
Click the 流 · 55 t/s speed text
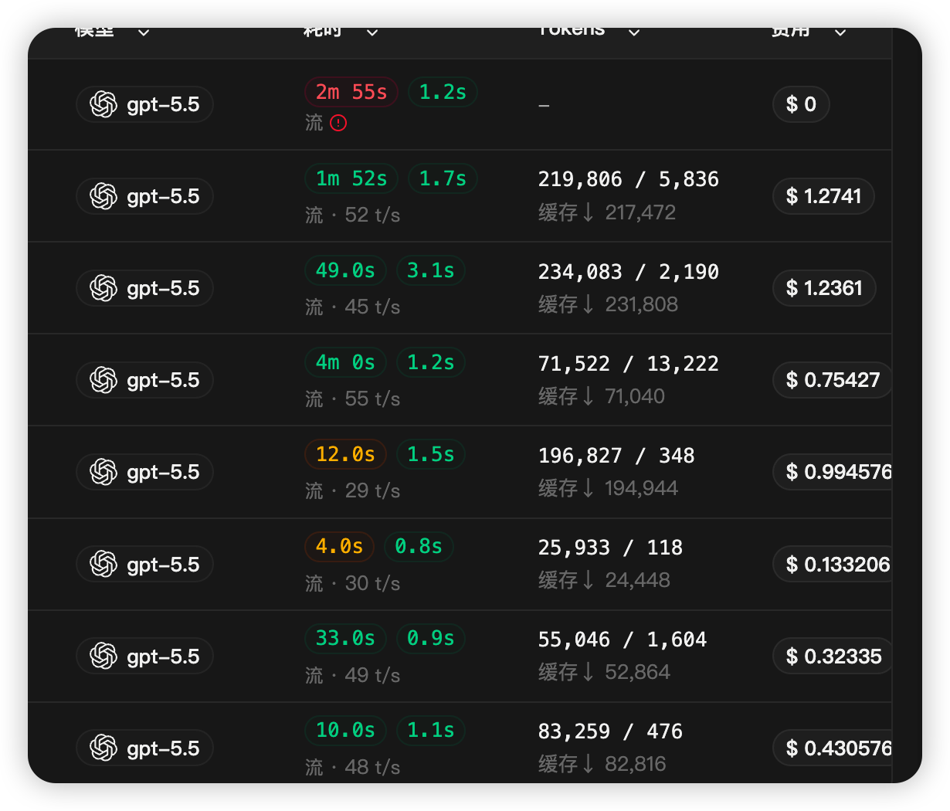(x=353, y=399)
